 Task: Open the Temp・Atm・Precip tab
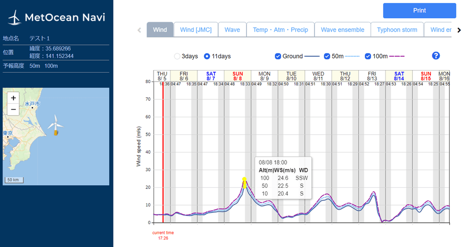coord(280,30)
